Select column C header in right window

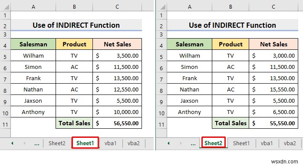pos(273,7)
